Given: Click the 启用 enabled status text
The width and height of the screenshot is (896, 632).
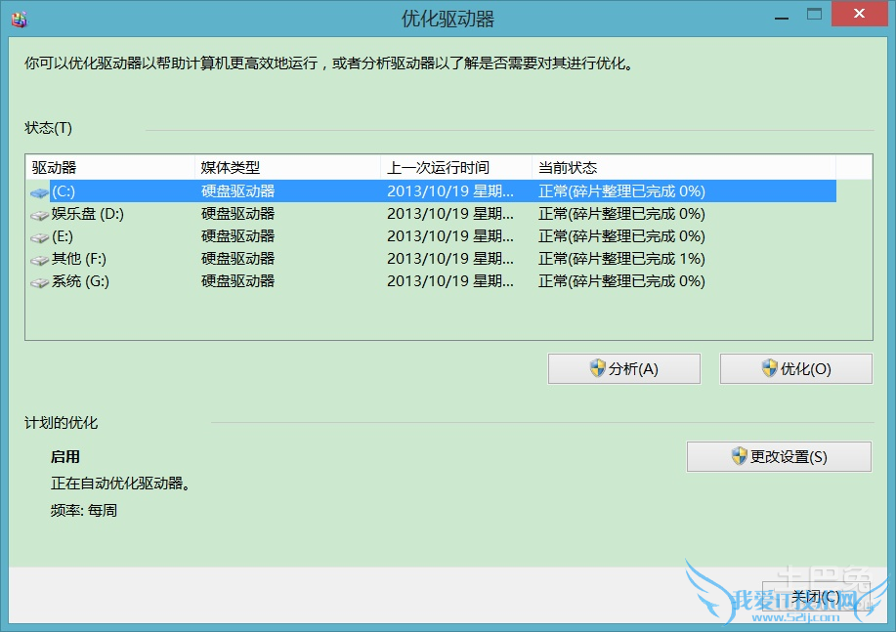Looking at the screenshot, I should point(65,456).
